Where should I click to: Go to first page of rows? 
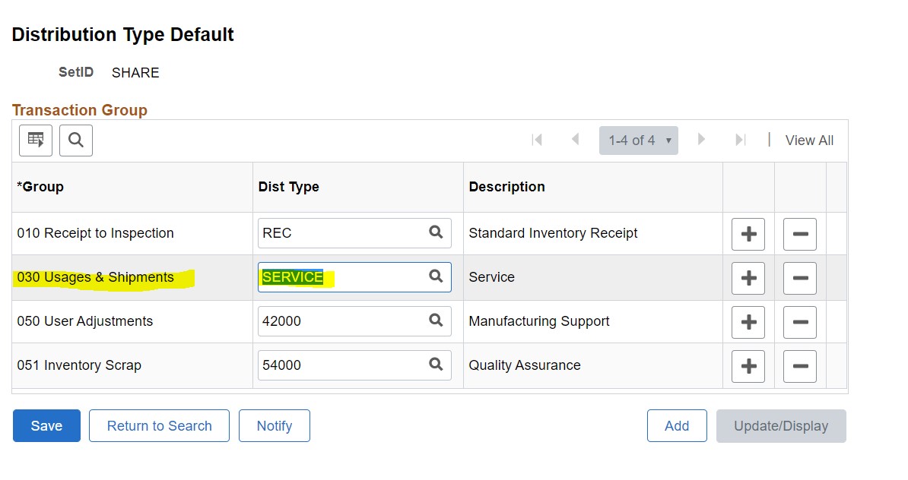(x=537, y=140)
